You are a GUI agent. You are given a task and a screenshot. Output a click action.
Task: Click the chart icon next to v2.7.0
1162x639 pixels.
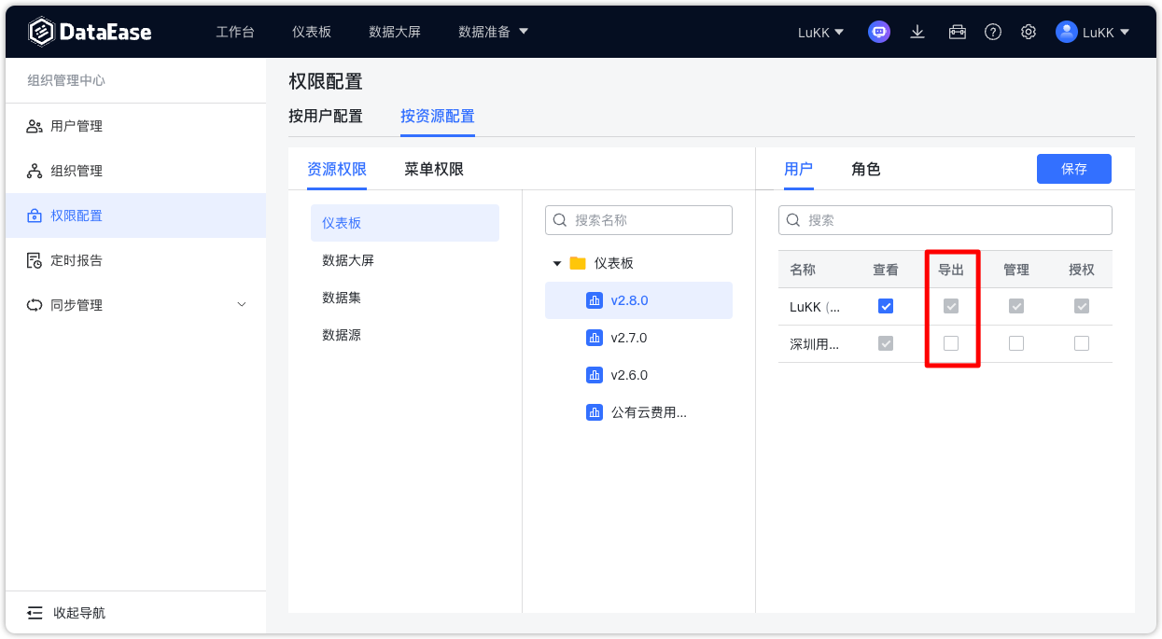pyautogui.click(x=595, y=337)
